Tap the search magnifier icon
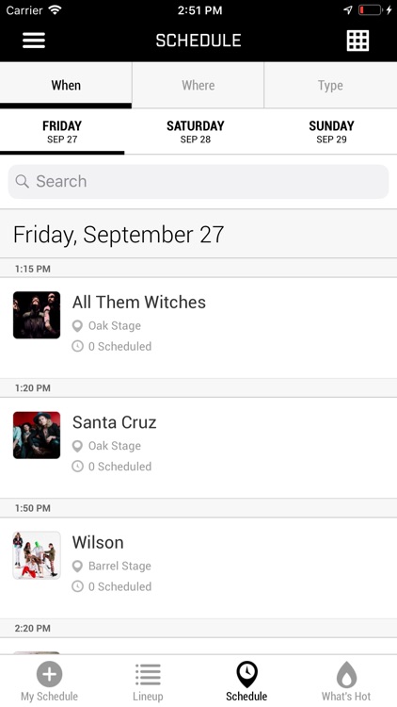Image resolution: width=397 pixels, height=707 pixels. tap(22, 181)
